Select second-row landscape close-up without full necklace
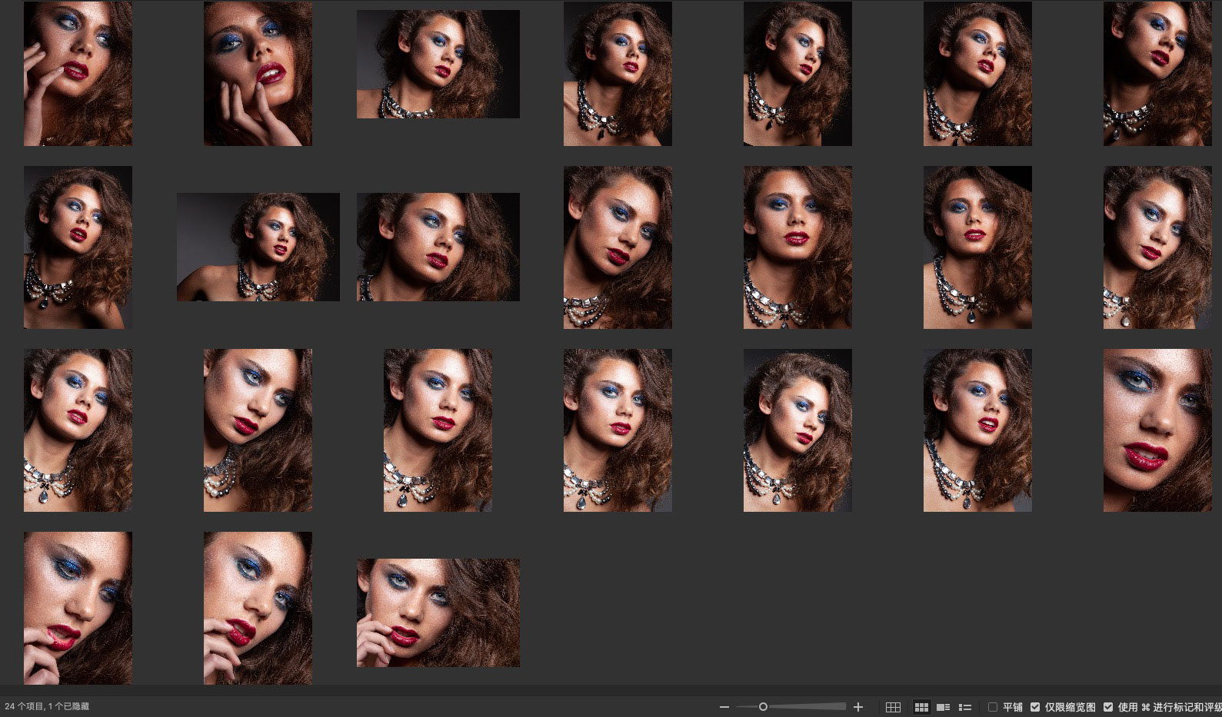This screenshot has width=1222, height=717. pos(438,247)
